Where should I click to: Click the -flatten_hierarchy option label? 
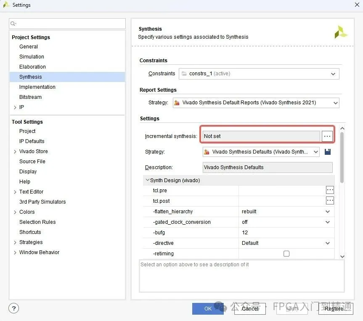[173, 212]
